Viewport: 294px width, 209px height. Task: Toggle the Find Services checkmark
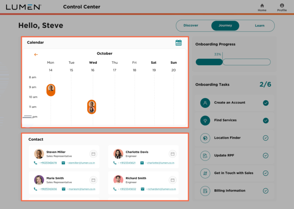[266, 120]
